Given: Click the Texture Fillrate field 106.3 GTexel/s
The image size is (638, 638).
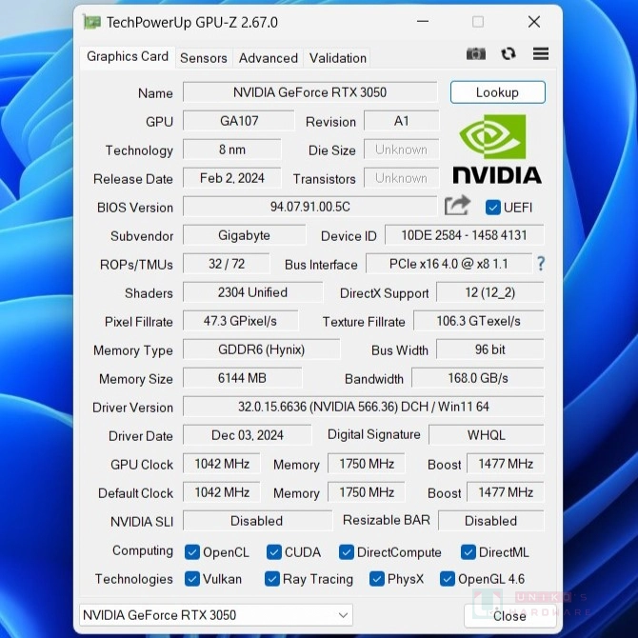Looking at the screenshot, I should (x=478, y=321).
